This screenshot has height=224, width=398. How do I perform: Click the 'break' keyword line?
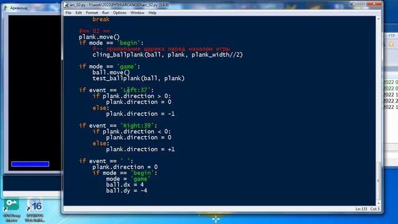[101, 19]
